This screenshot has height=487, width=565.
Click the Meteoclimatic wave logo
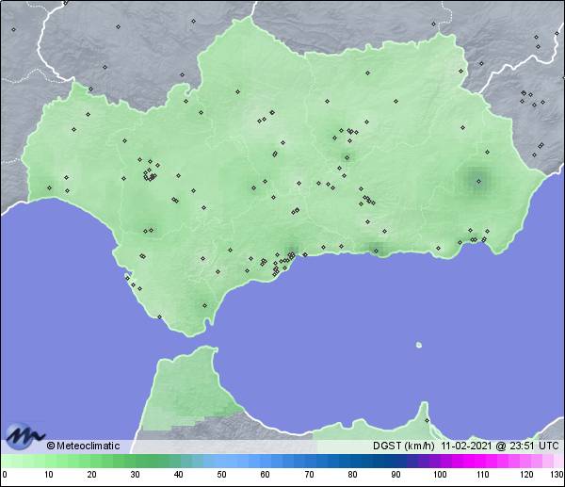(24, 435)
